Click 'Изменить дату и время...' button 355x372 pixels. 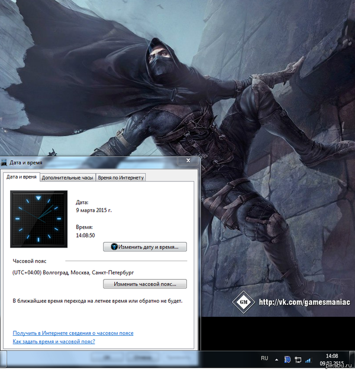(x=145, y=247)
